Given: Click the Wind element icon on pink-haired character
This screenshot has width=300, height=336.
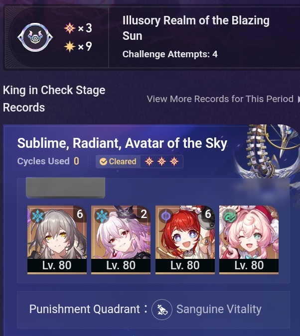Looking at the screenshot, I should pos(230,216).
